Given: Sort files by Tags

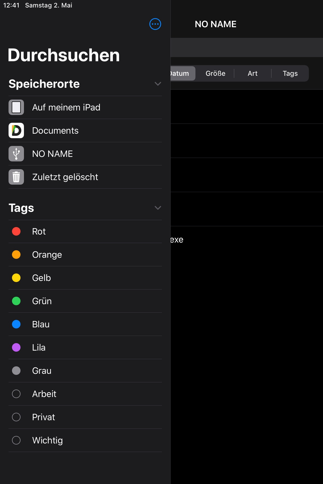Looking at the screenshot, I should coord(290,73).
